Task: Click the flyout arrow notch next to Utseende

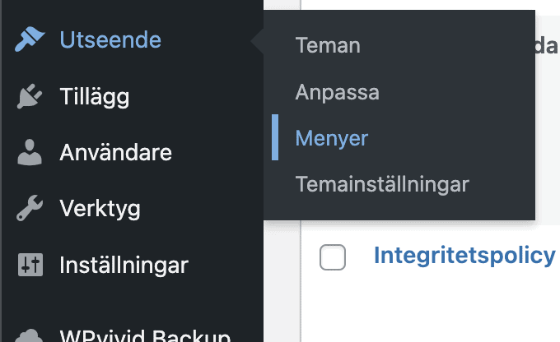Action: [258, 40]
